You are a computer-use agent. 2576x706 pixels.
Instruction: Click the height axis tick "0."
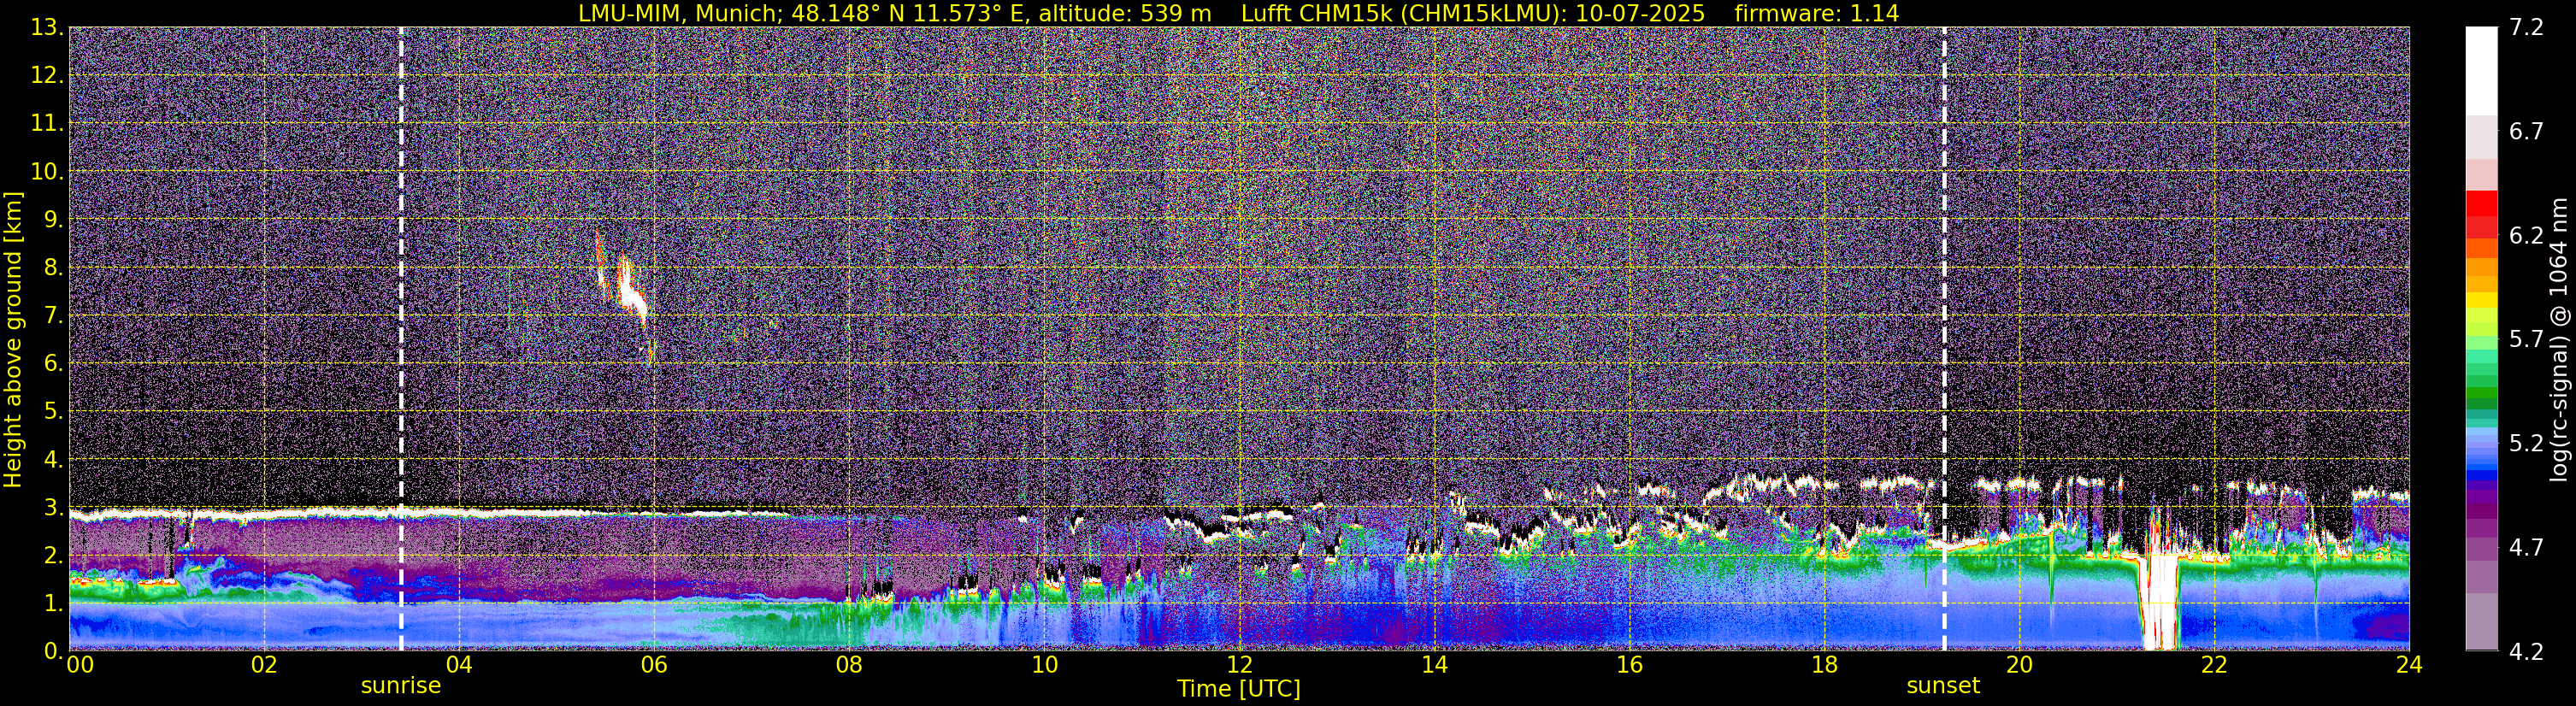(x=54, y=651)
